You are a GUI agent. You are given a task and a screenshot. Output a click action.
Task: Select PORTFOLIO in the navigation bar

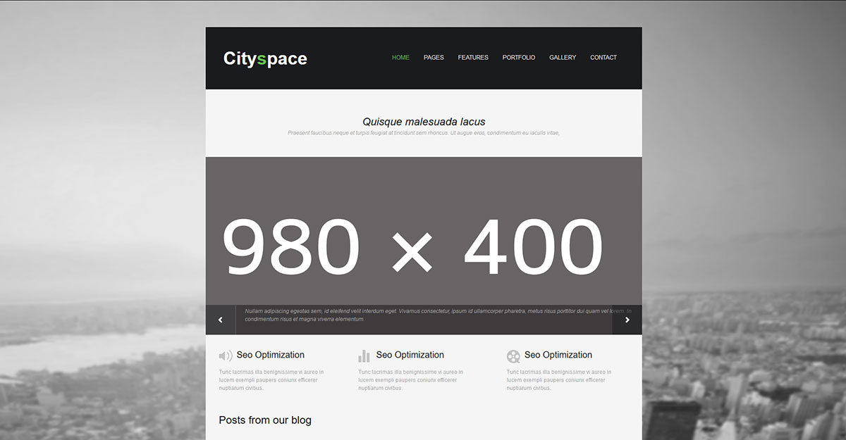519,58
